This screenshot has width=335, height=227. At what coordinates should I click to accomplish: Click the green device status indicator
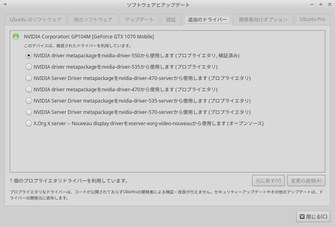pos(16,36)
